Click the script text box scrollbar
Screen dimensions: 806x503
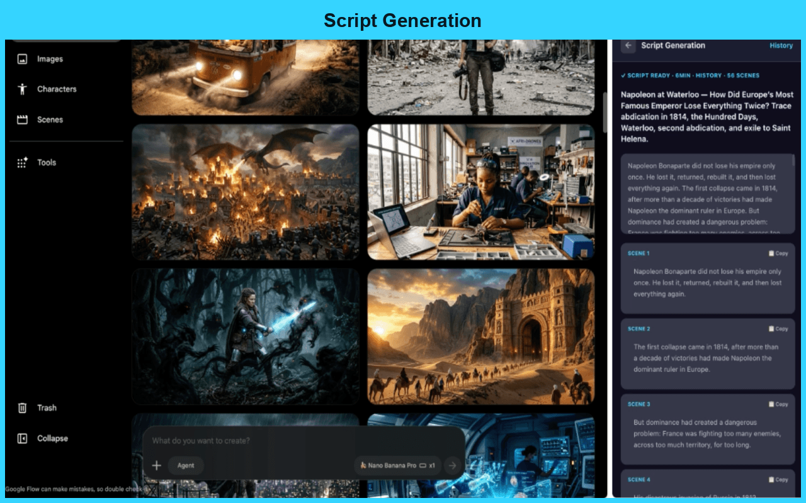(x=793, y=161)
